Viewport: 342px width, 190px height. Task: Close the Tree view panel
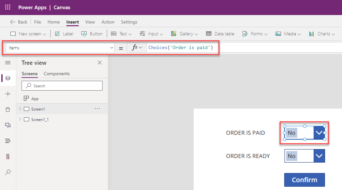pyautogui.click(x=100, y=63)
